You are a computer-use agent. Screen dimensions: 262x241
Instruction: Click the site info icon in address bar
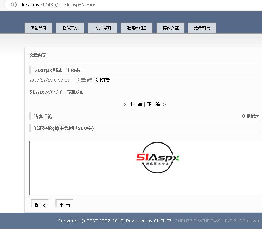(x=14, y=5)
